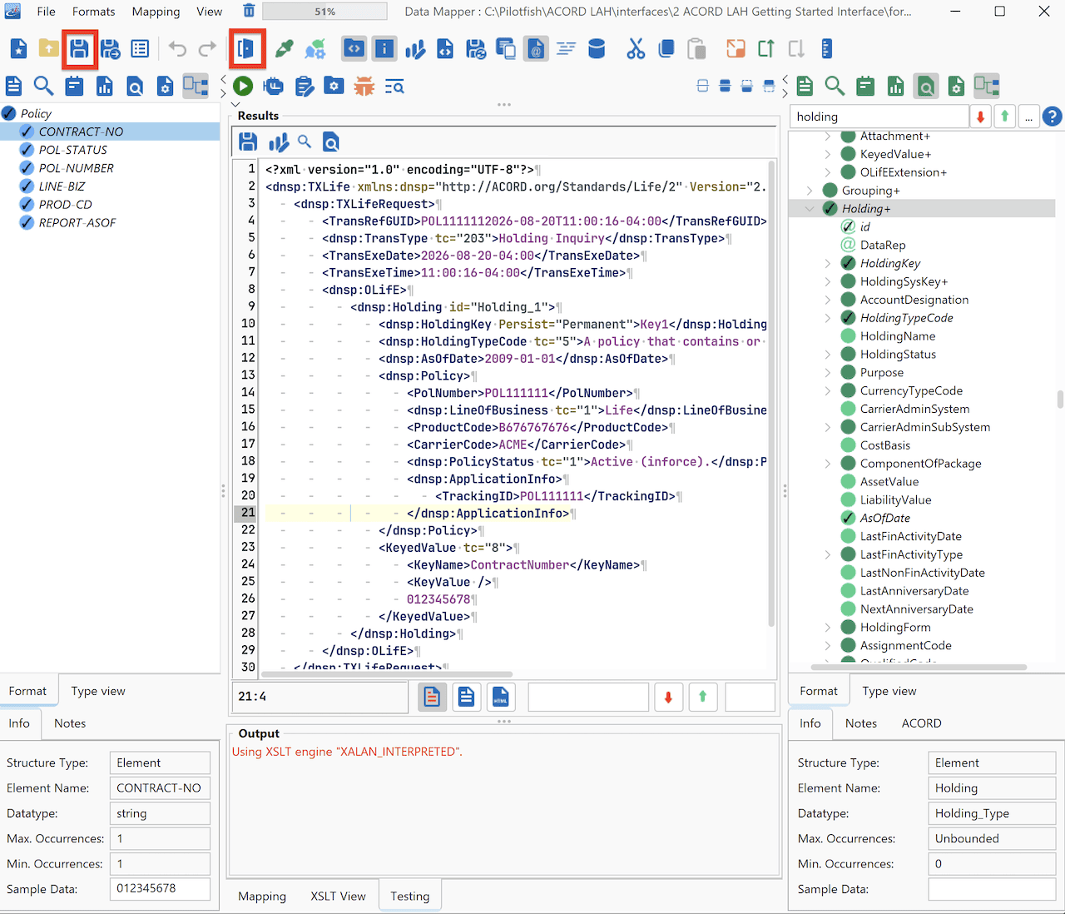Click the scissors Cut icon
The width and height of the screenshot is (1065, 914).
tap(636, 49)
